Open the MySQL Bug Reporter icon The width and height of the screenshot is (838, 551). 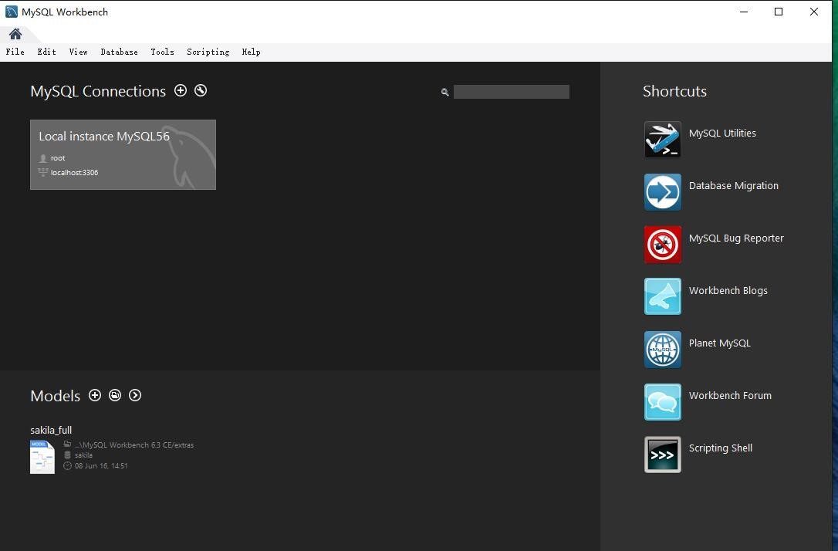coord(662,245)
